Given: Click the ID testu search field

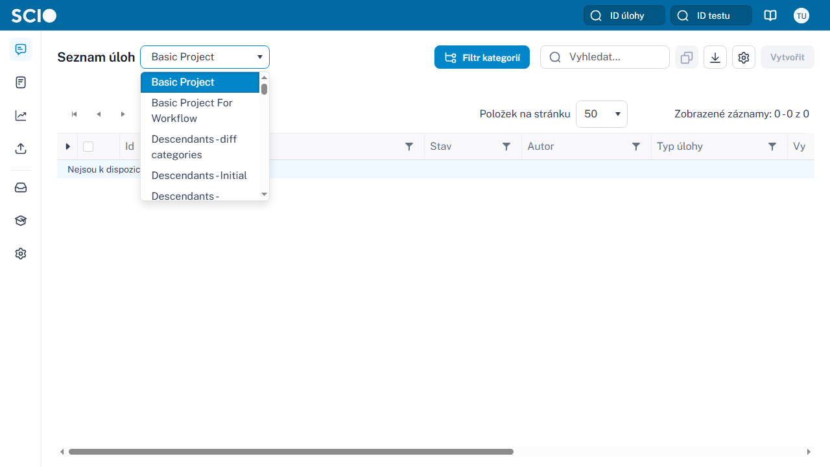Looking at the screenshot, I should [x=711, y=16].
